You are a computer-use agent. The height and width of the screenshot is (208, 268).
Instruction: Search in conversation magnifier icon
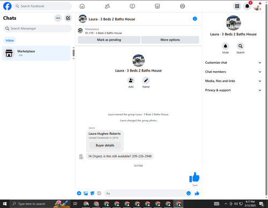(x=241, y=46)
